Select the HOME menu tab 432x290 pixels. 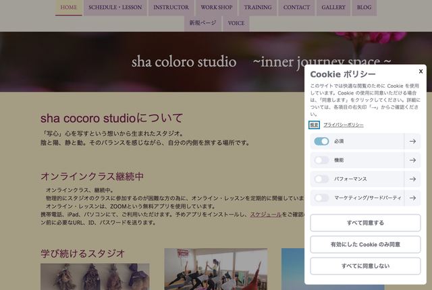[69, 7]
